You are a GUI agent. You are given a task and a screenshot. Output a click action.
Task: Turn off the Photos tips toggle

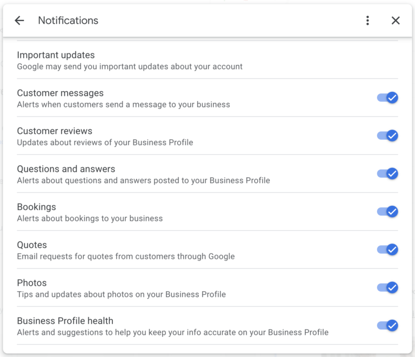[387, 287]
